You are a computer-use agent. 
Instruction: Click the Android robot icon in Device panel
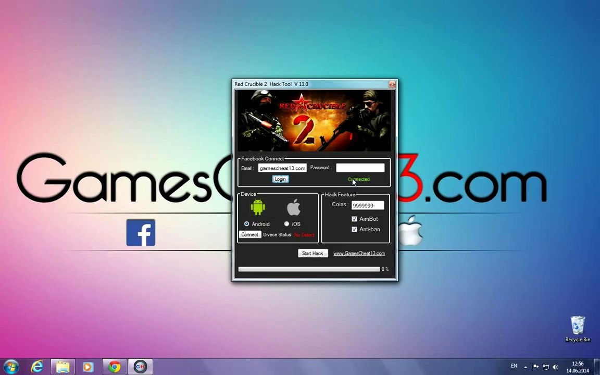coord(258,207)
